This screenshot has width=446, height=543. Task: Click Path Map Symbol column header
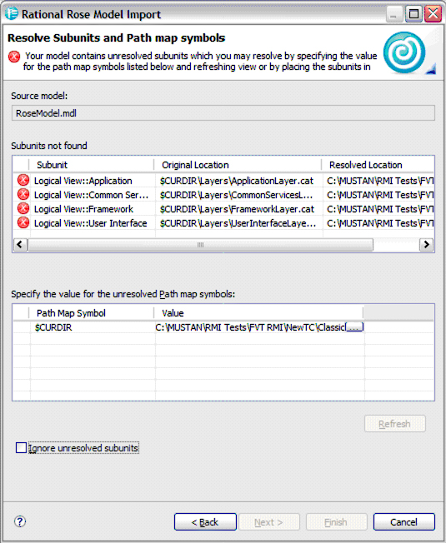tap(92, 313)
